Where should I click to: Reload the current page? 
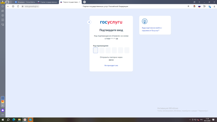coord(18,6)
